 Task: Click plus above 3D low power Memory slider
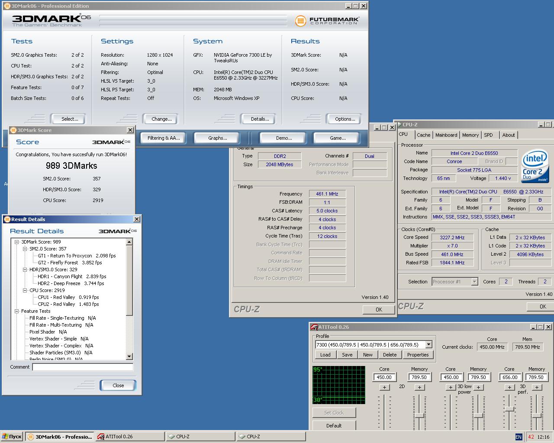coord(478,387)
